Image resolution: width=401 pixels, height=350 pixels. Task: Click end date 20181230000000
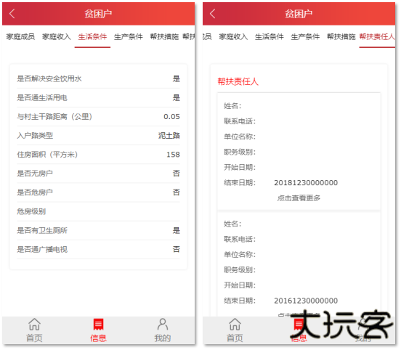306,183
